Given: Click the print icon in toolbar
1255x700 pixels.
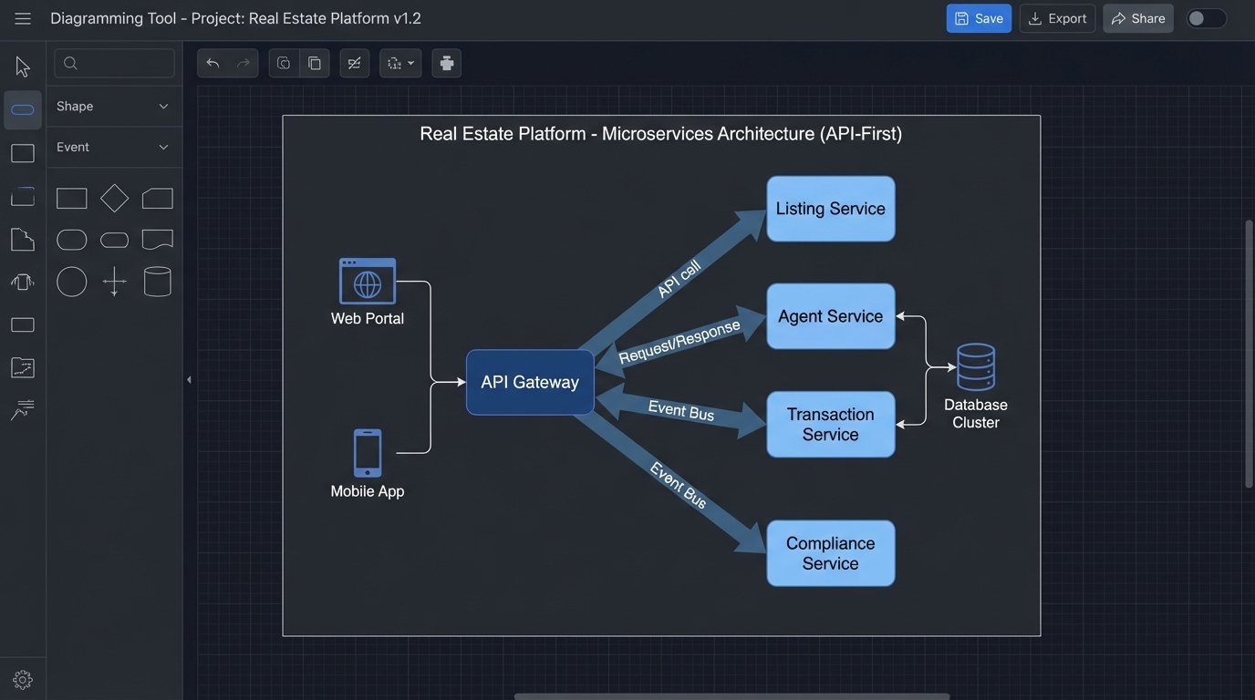Looking at the screenshot, I should point(446,63).
